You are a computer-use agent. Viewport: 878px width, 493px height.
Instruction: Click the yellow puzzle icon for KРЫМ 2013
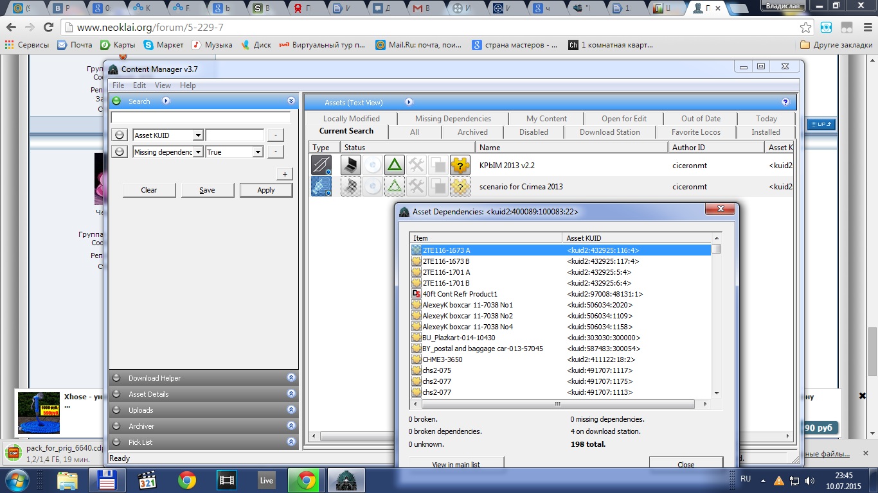point(460,165)
